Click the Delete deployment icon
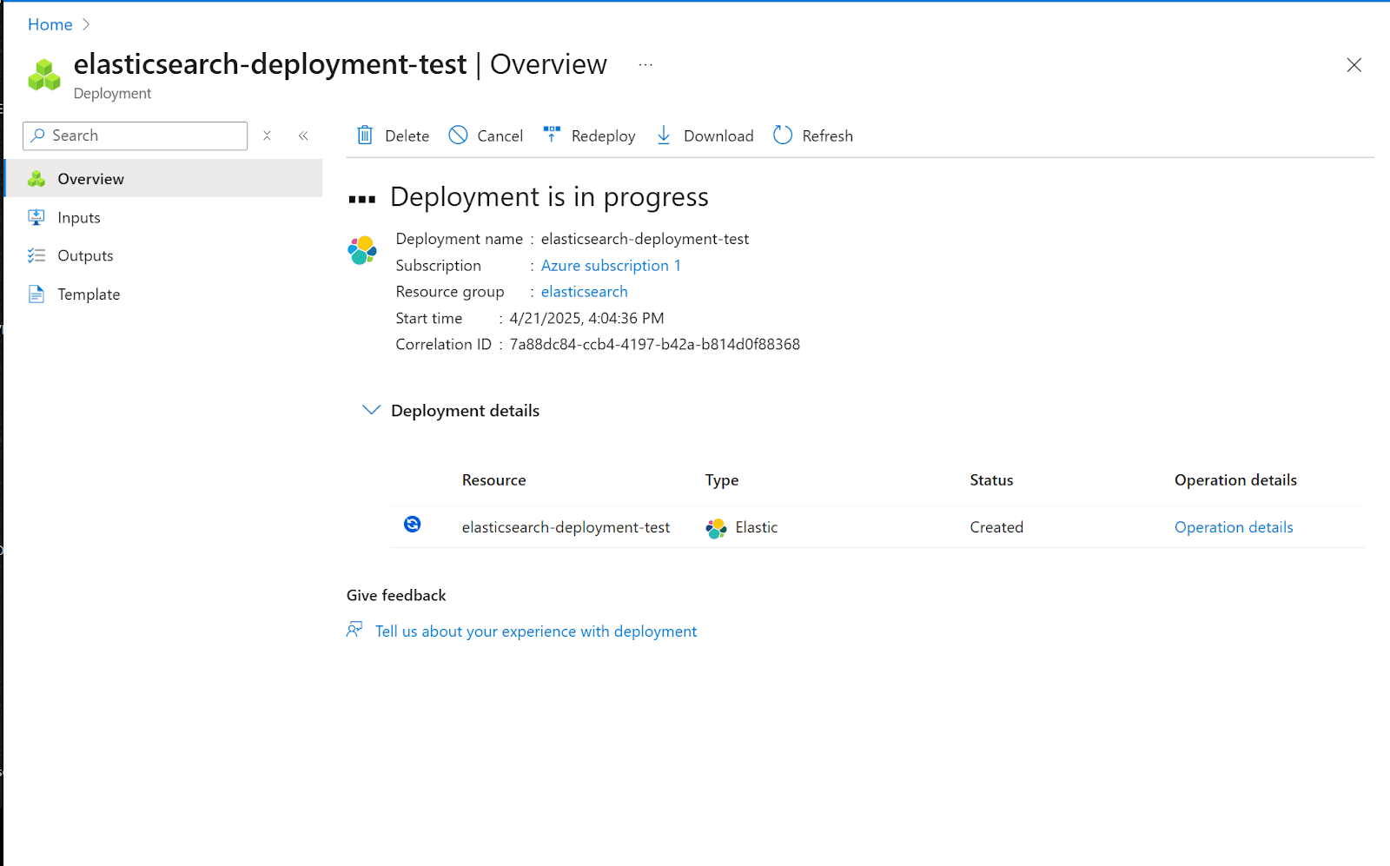 (x=366, y=136)
